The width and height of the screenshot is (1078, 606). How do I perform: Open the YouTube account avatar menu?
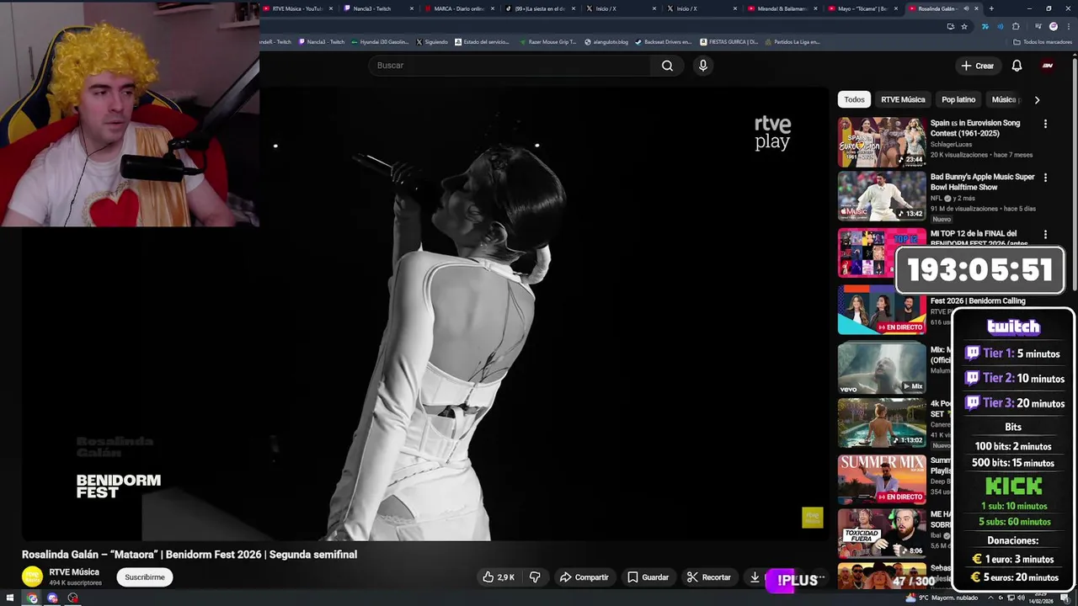point(1048,66)
